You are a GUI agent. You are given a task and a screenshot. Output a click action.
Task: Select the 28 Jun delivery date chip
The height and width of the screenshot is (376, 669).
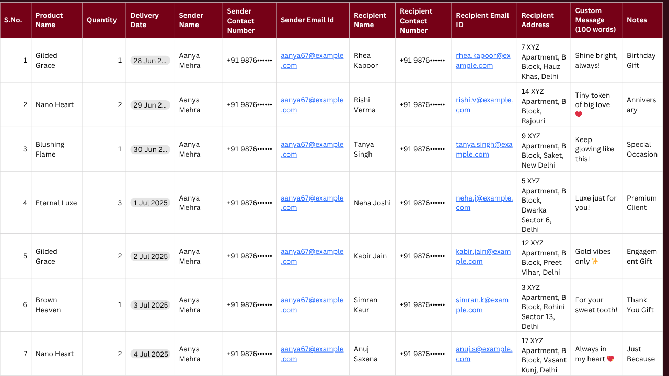tap(150, 60)
